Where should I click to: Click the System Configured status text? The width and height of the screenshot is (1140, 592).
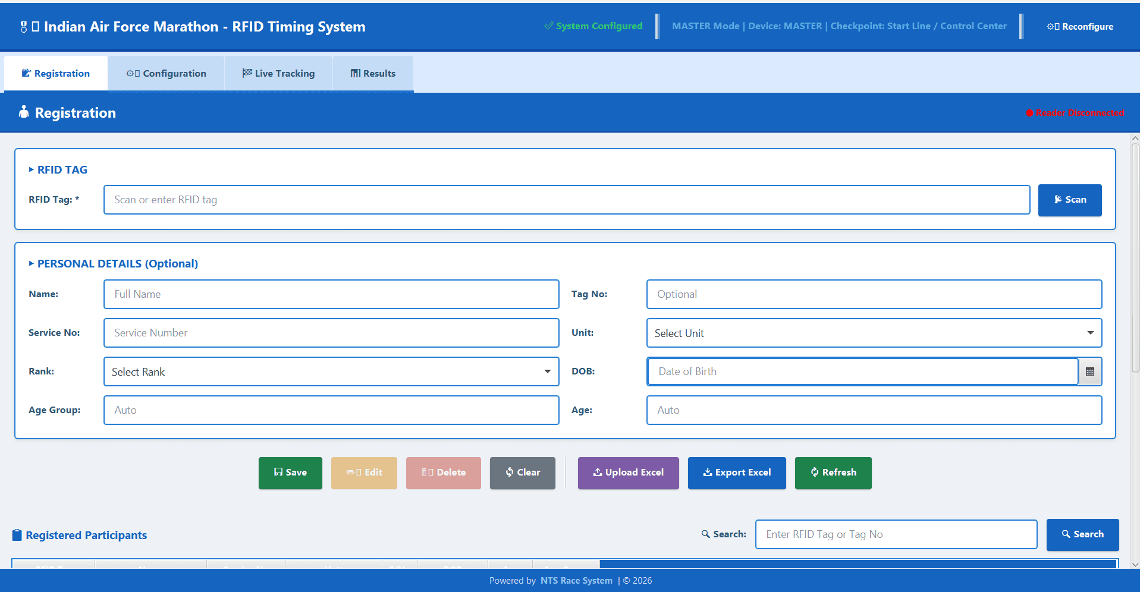point(593,26)
